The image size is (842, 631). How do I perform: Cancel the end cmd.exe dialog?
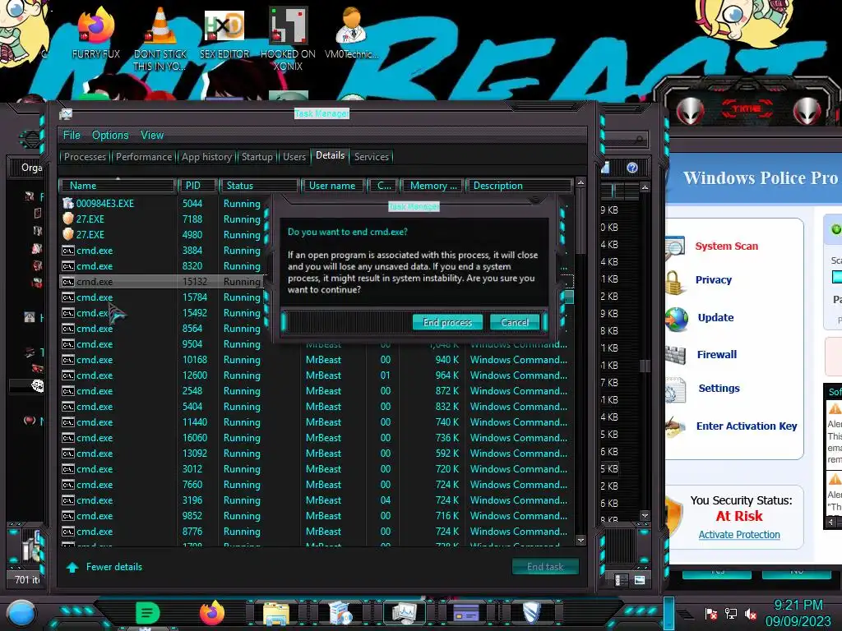(x=515, y=322)
